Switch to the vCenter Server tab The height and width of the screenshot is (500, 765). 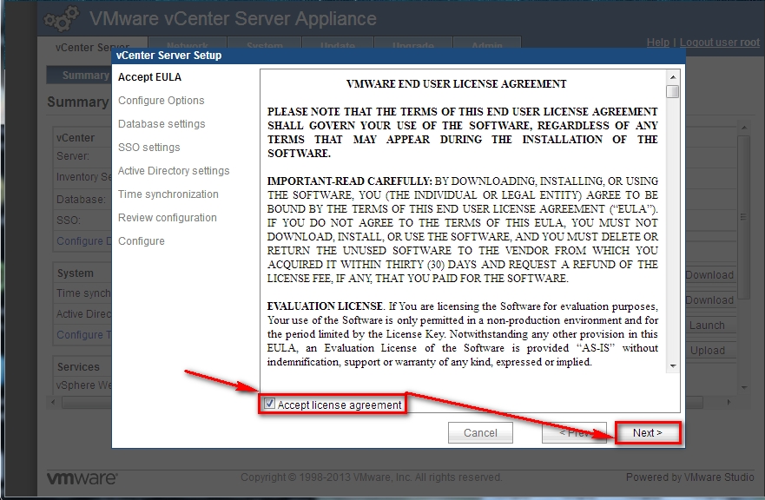click(x=92, y=47)
